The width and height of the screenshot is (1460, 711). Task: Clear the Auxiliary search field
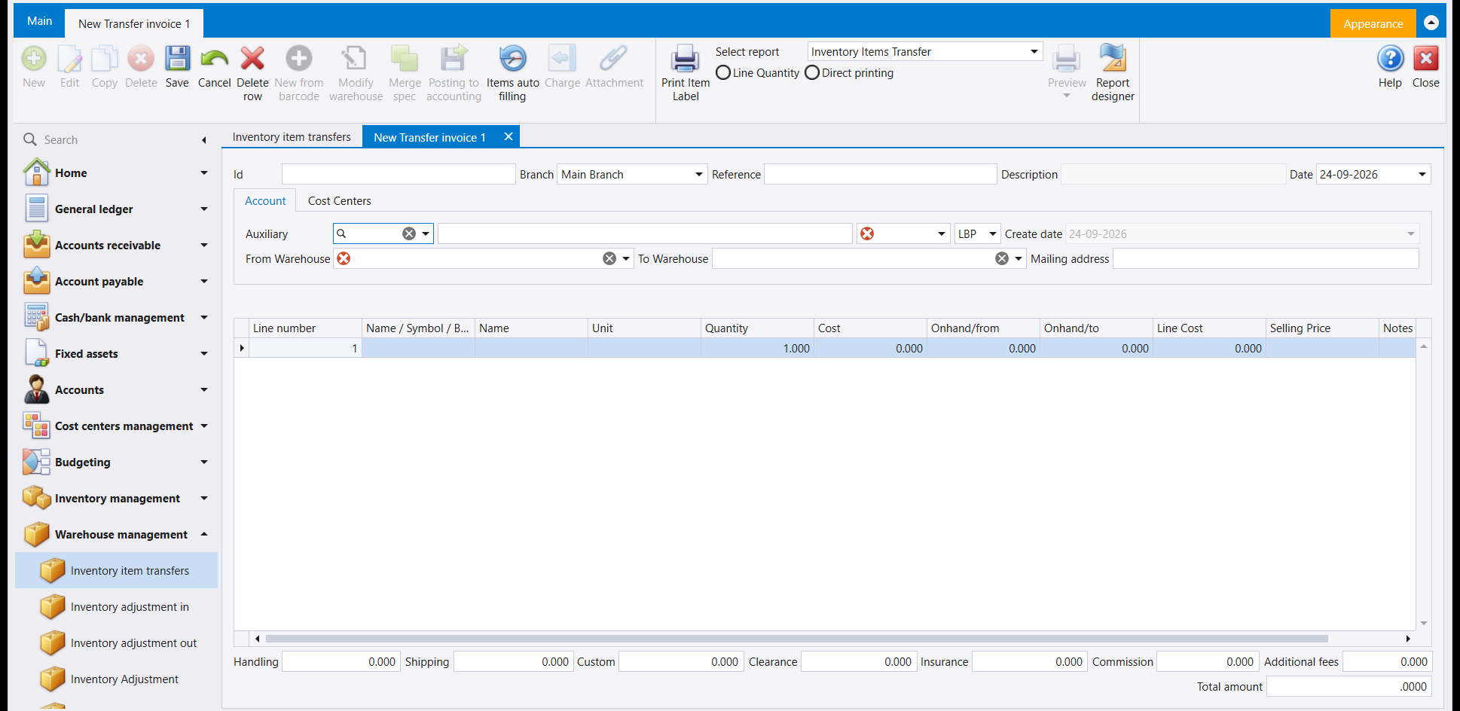409,233
